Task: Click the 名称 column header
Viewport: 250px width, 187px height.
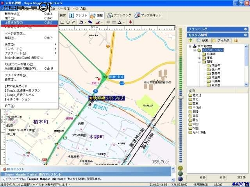Action: click(x=211, y=91)
